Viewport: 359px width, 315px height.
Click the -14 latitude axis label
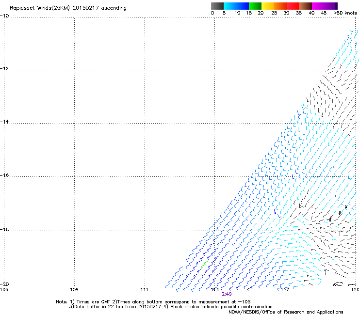pyautogui.click(x=4, y=122)
